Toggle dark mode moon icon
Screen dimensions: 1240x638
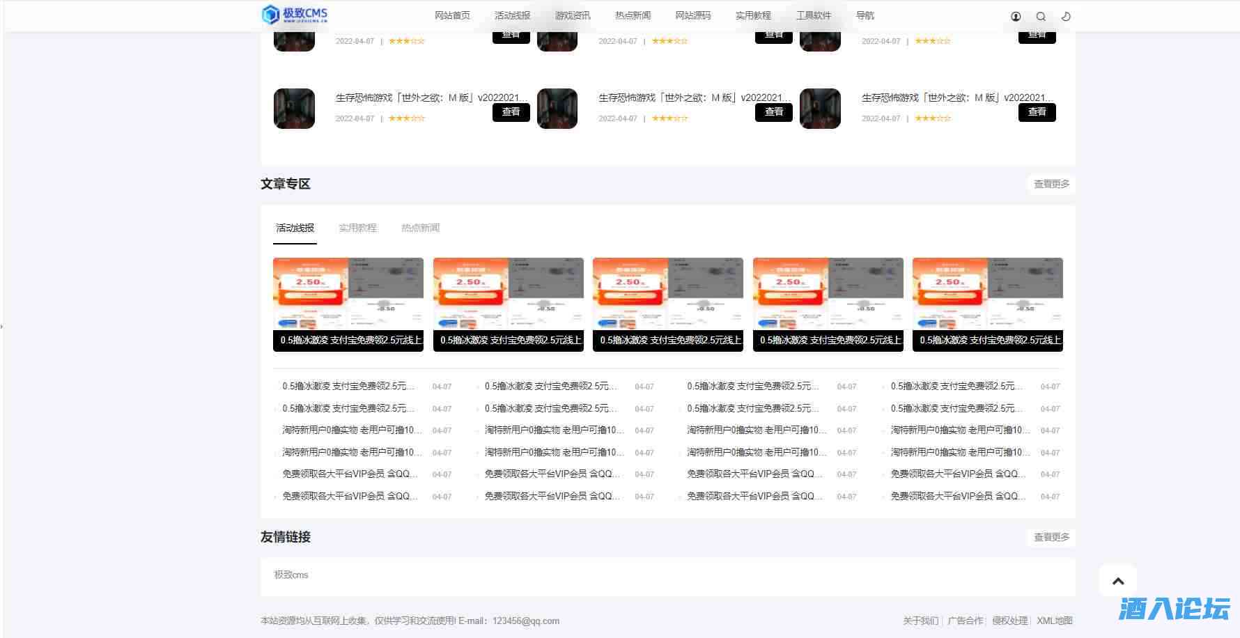1066,17
